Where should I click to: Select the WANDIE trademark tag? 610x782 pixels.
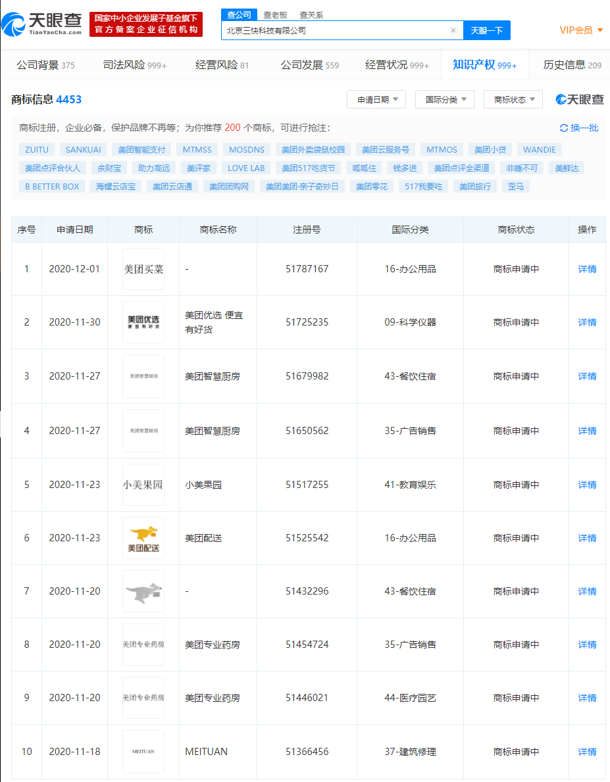[540, 149]
